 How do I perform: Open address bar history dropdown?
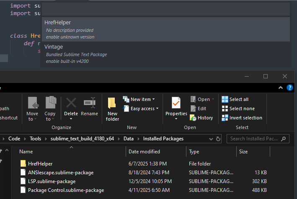coord(211,139)
